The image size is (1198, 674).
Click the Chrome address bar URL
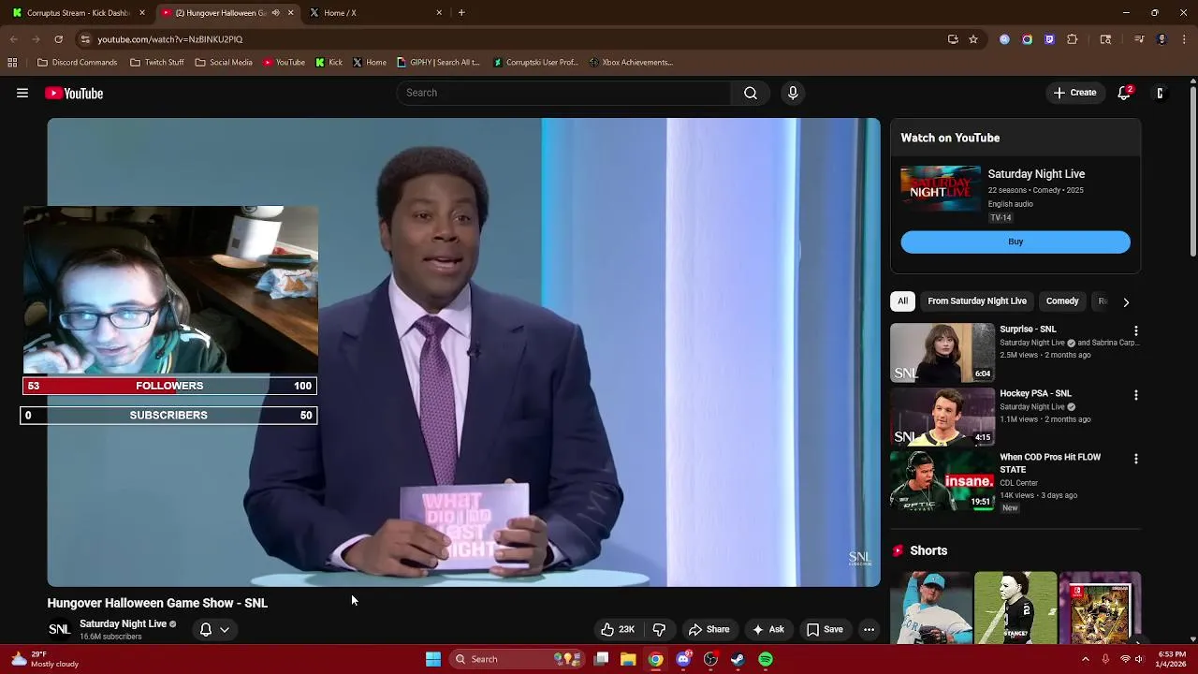click(x=169, y=39)
